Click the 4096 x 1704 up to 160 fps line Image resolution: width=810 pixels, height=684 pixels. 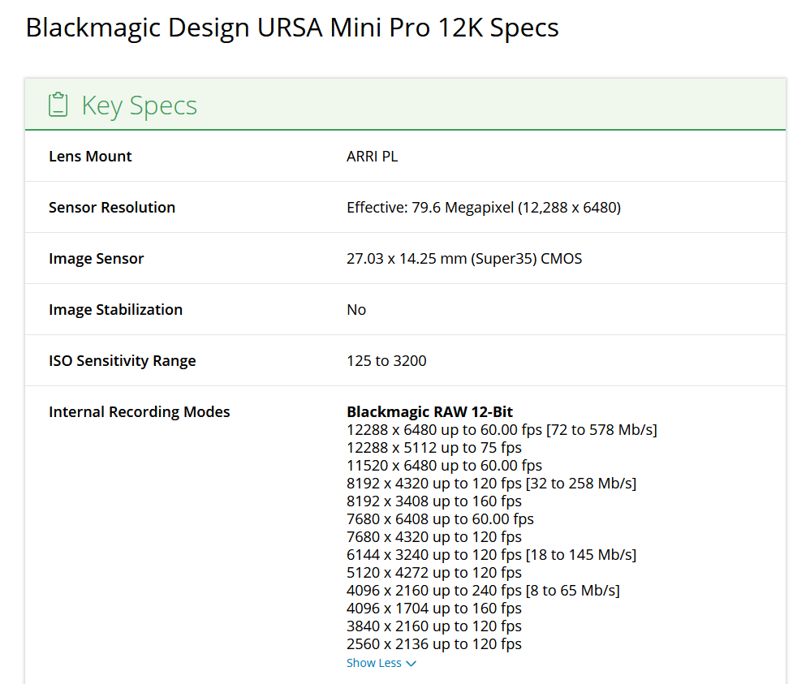tap(434, 608)
